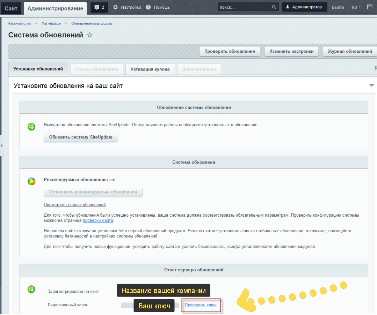Click into the поиск search field
377x315 pixels.
click(244, 7)
